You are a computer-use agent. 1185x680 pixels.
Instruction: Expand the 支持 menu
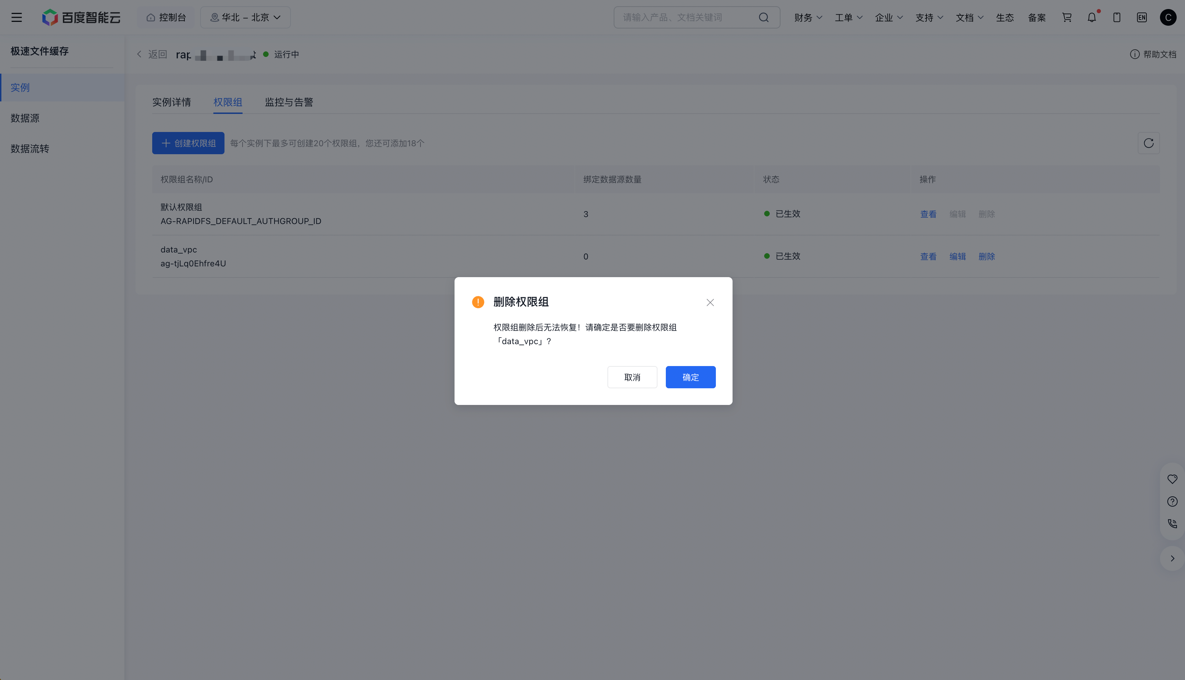tap(929, 18)
